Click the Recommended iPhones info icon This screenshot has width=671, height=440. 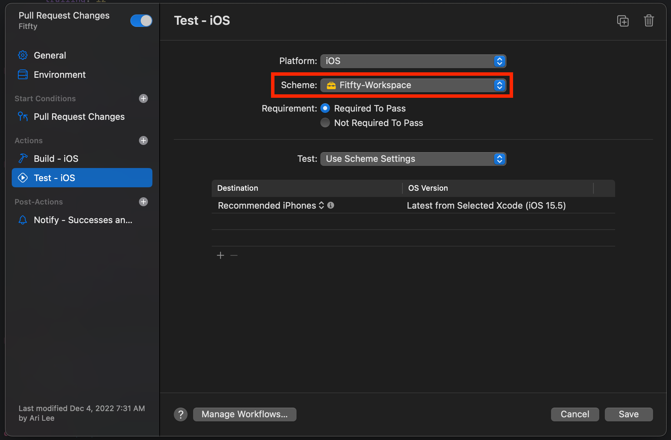coord(331,206)
